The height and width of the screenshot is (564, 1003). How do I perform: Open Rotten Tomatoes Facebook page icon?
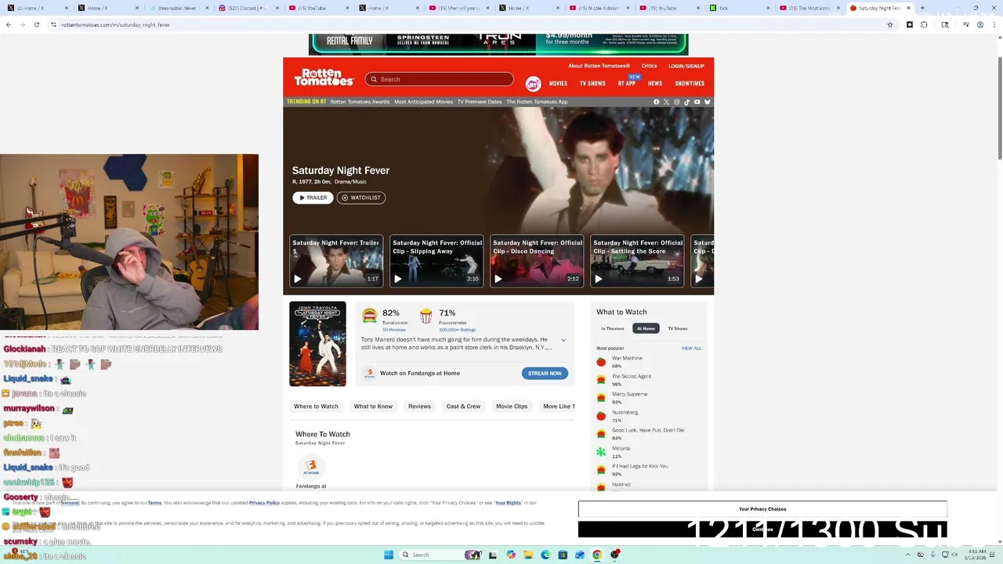(x=657, y=102)
